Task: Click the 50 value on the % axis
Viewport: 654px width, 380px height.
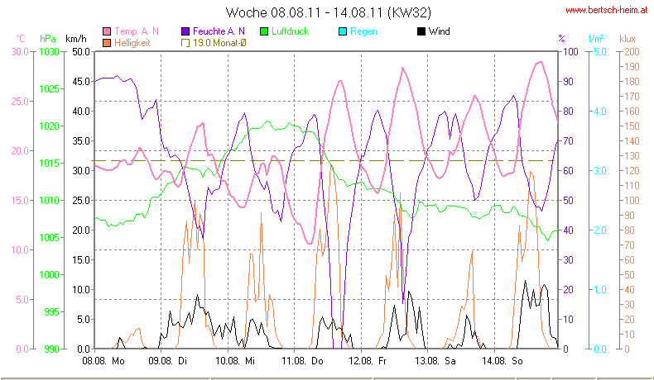Action: tap(568, 200)
